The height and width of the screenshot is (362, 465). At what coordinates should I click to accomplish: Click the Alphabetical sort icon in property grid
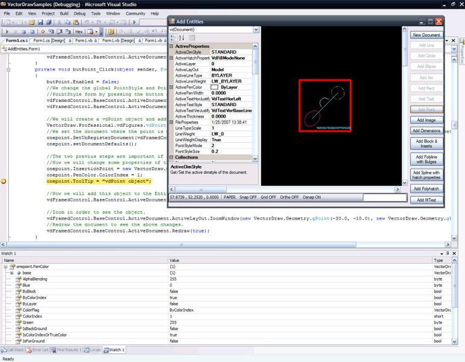pos(182,37)
